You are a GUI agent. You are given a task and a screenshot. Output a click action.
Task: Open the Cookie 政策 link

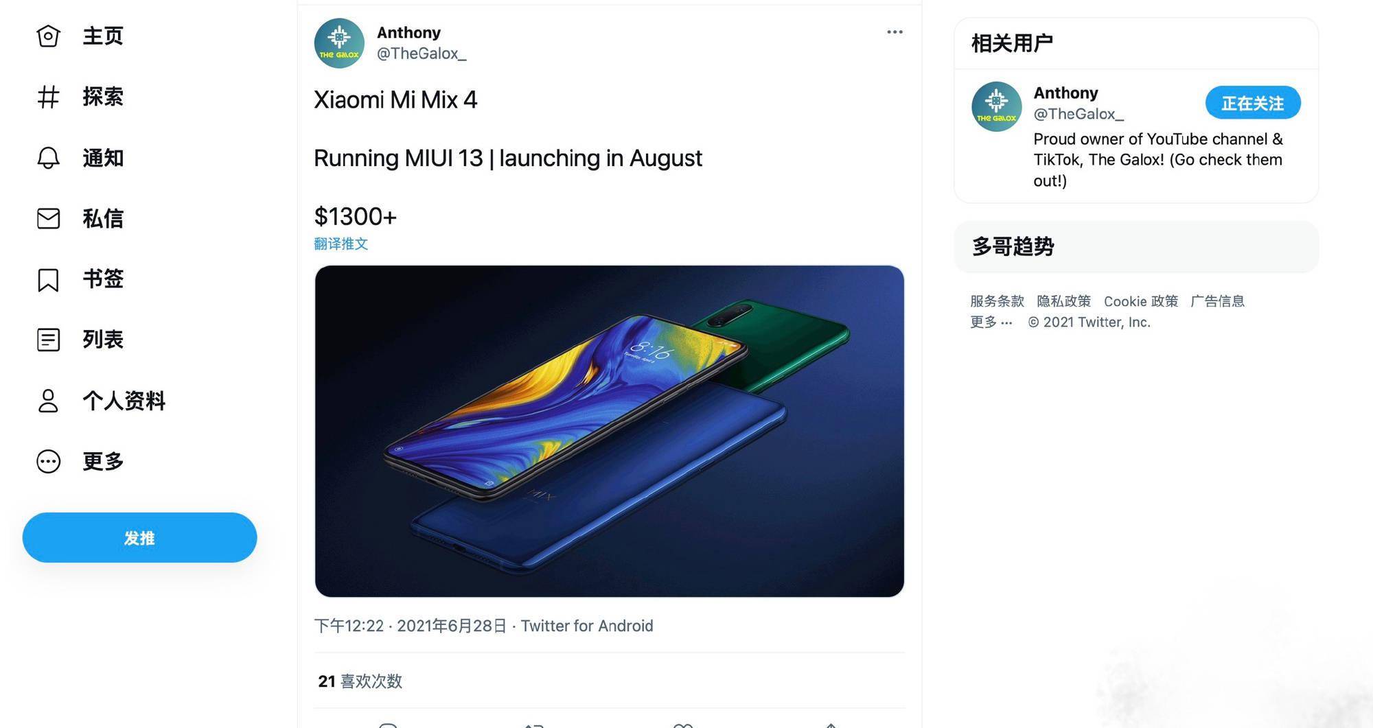point(1140,301)
